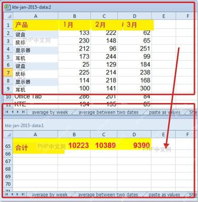Screen dimensions: 198x202
Task: Go to next sheet arrow in upper window
Action: [18, 112]
